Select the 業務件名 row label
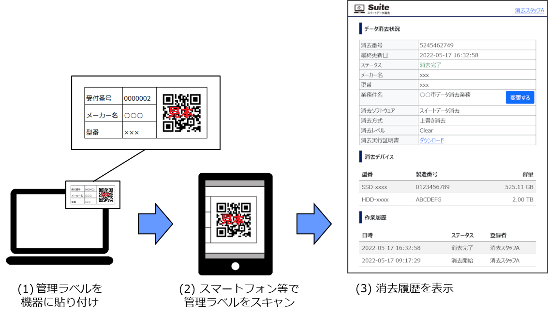Viewport: 548px width, 317px height. 371,95
